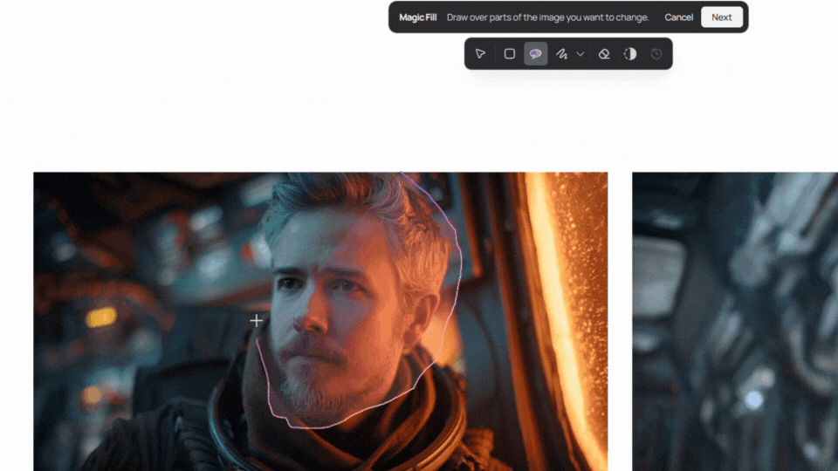Screen dimensions: 838x471
Task: Click the Next button
Action: 722,17
